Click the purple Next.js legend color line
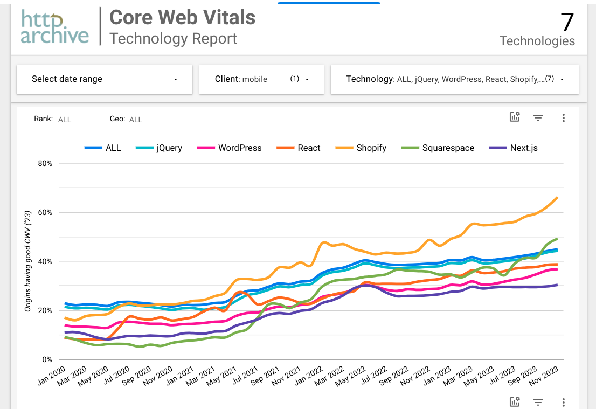The image size is (596, 409). (x=497, y=148)
